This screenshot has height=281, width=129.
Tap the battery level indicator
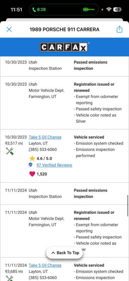click(117, 9)
